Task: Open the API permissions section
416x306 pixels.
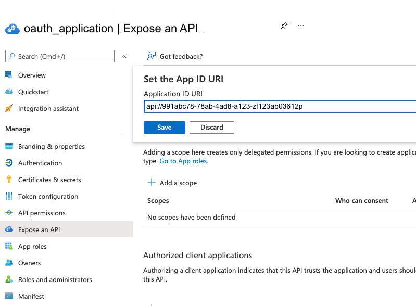Action: point(42,213)
